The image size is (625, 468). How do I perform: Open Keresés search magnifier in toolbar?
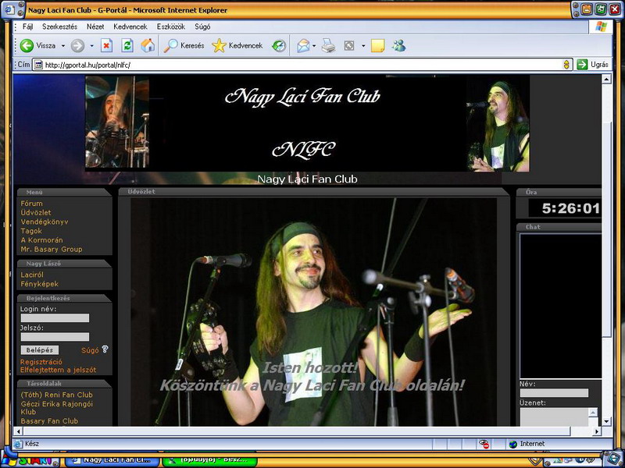[171, 45]
